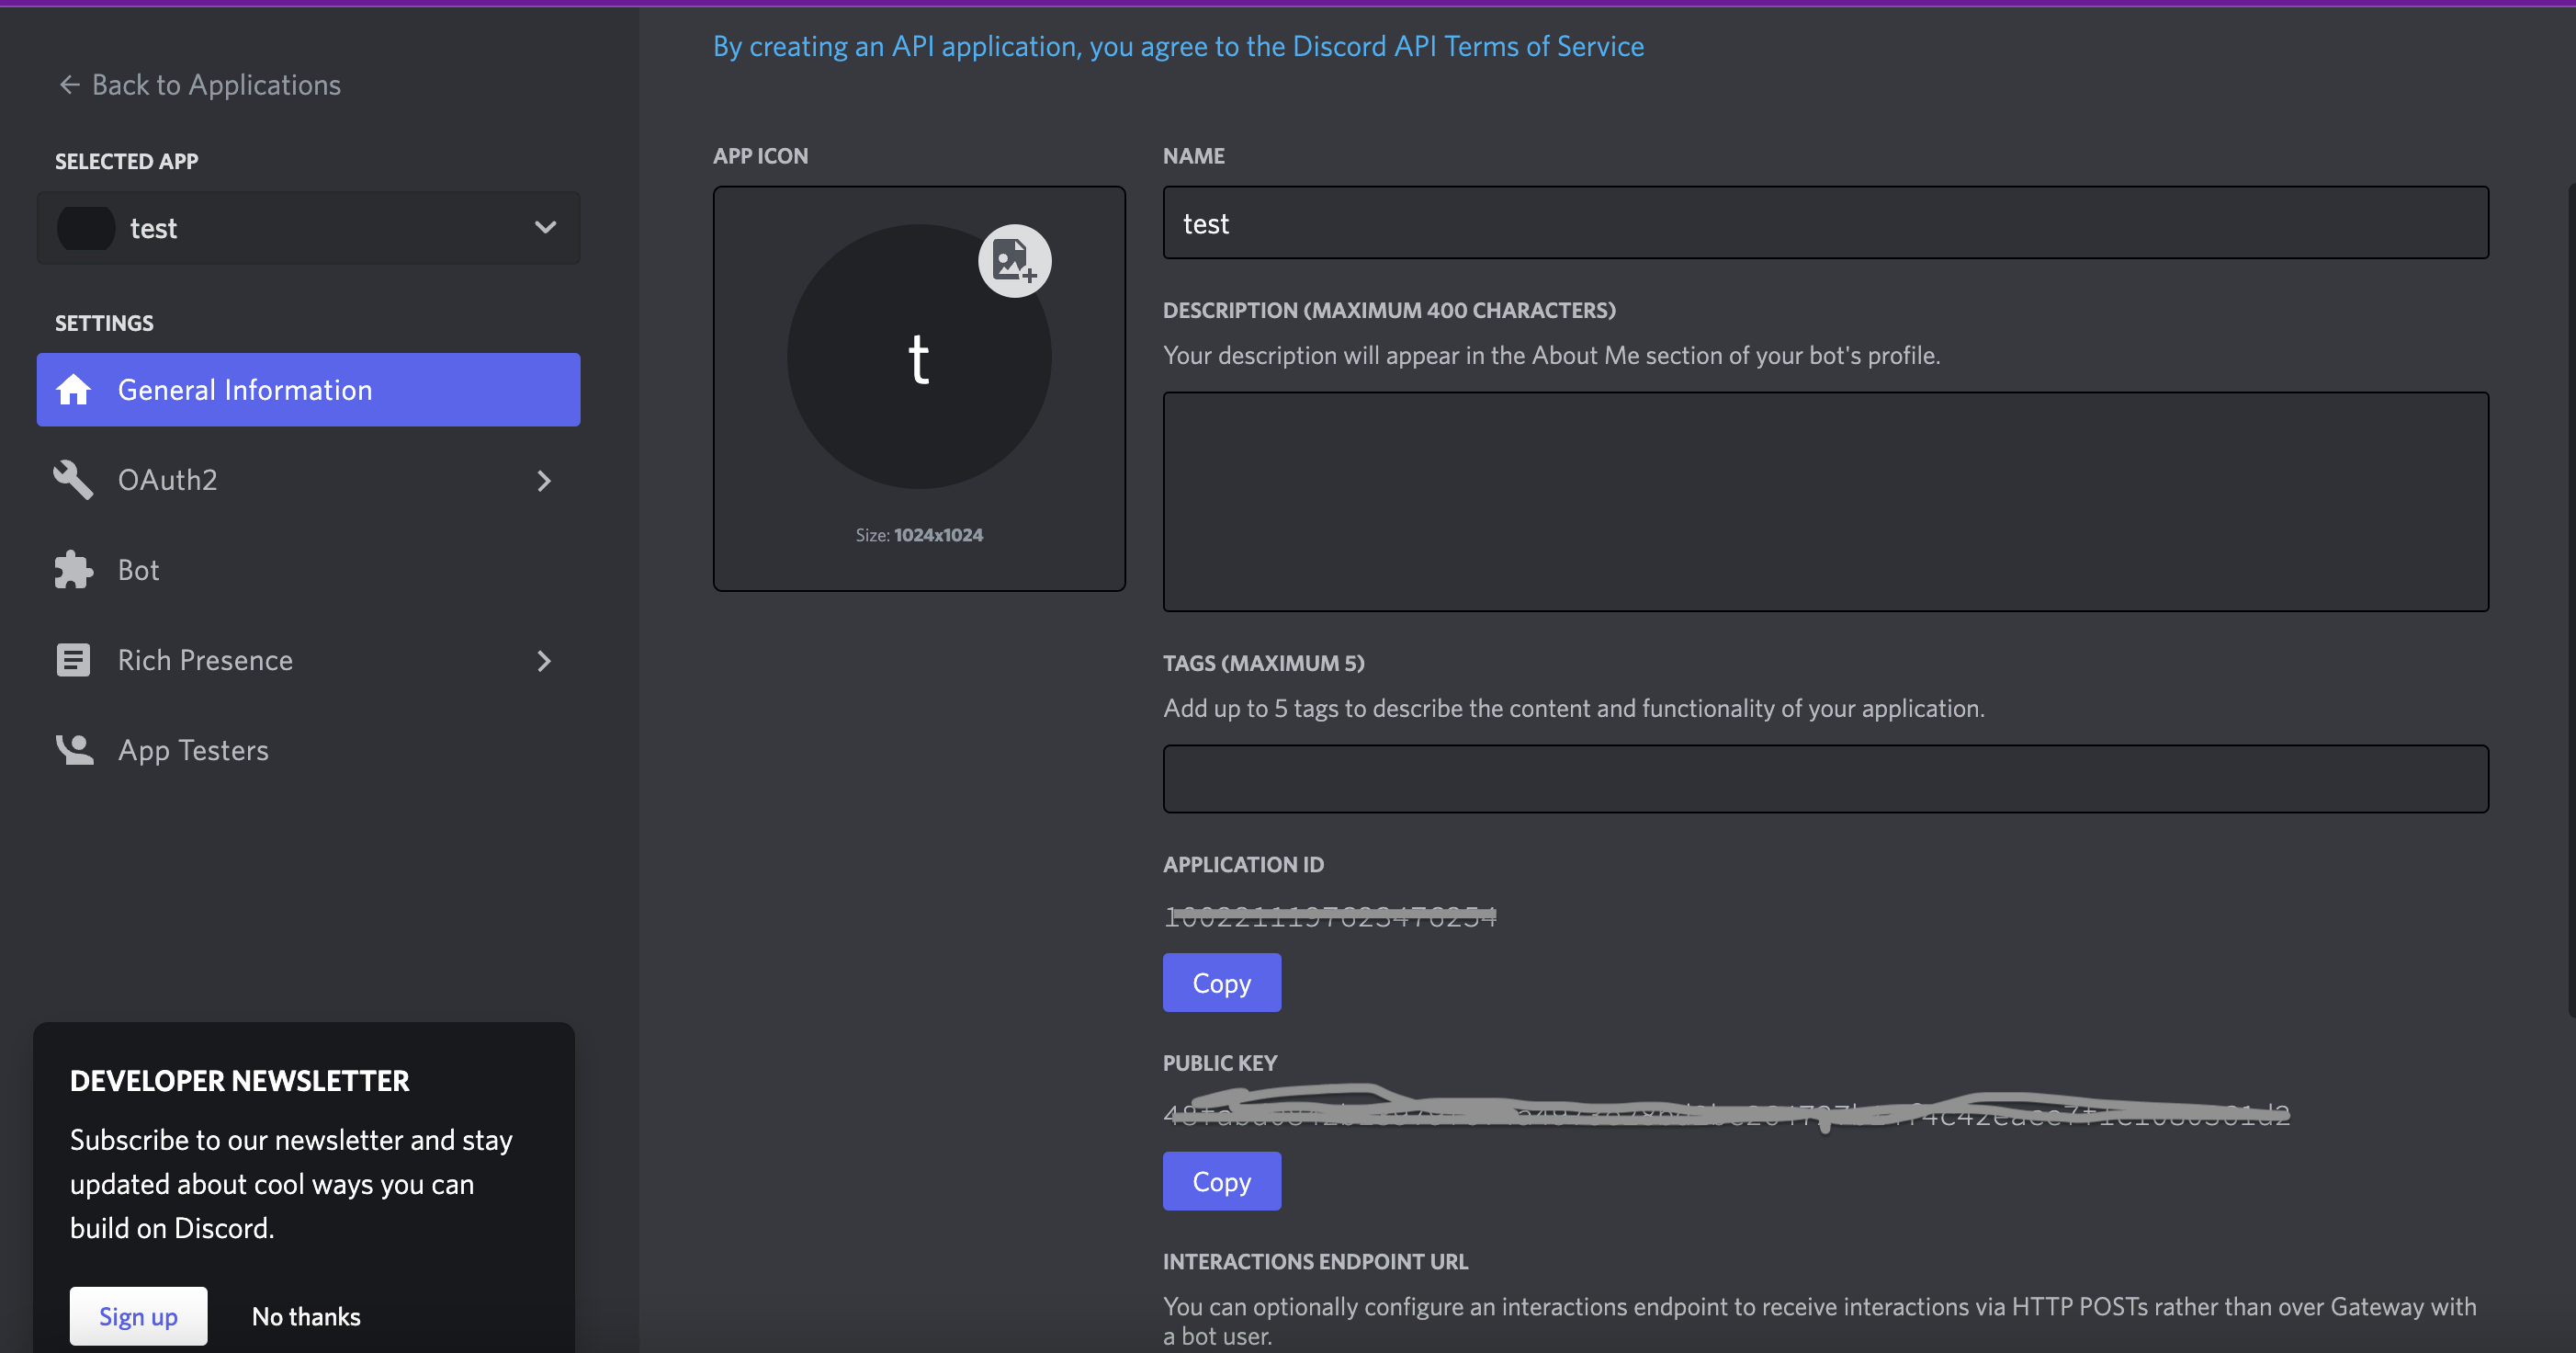Go Back to Applications
Image resolution: width=2576 pixels, height=1353 pixels.
(200, 85)
